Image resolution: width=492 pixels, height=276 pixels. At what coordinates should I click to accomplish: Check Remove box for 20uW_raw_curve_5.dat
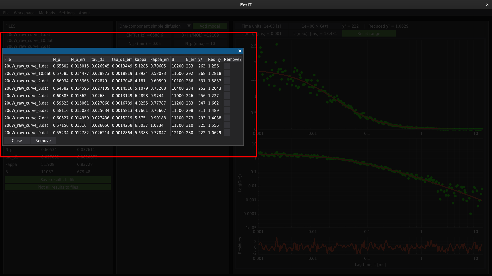tap(227, 103)
